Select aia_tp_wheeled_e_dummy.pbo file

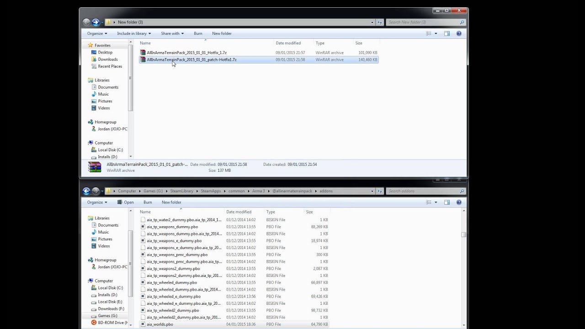(174, 297)
